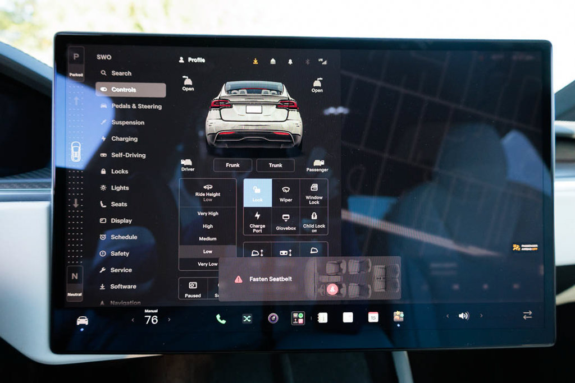
Task: Tap the volume speaker icon
Action: 464,316
